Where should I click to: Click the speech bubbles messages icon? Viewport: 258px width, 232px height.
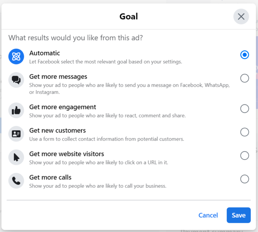16,80
